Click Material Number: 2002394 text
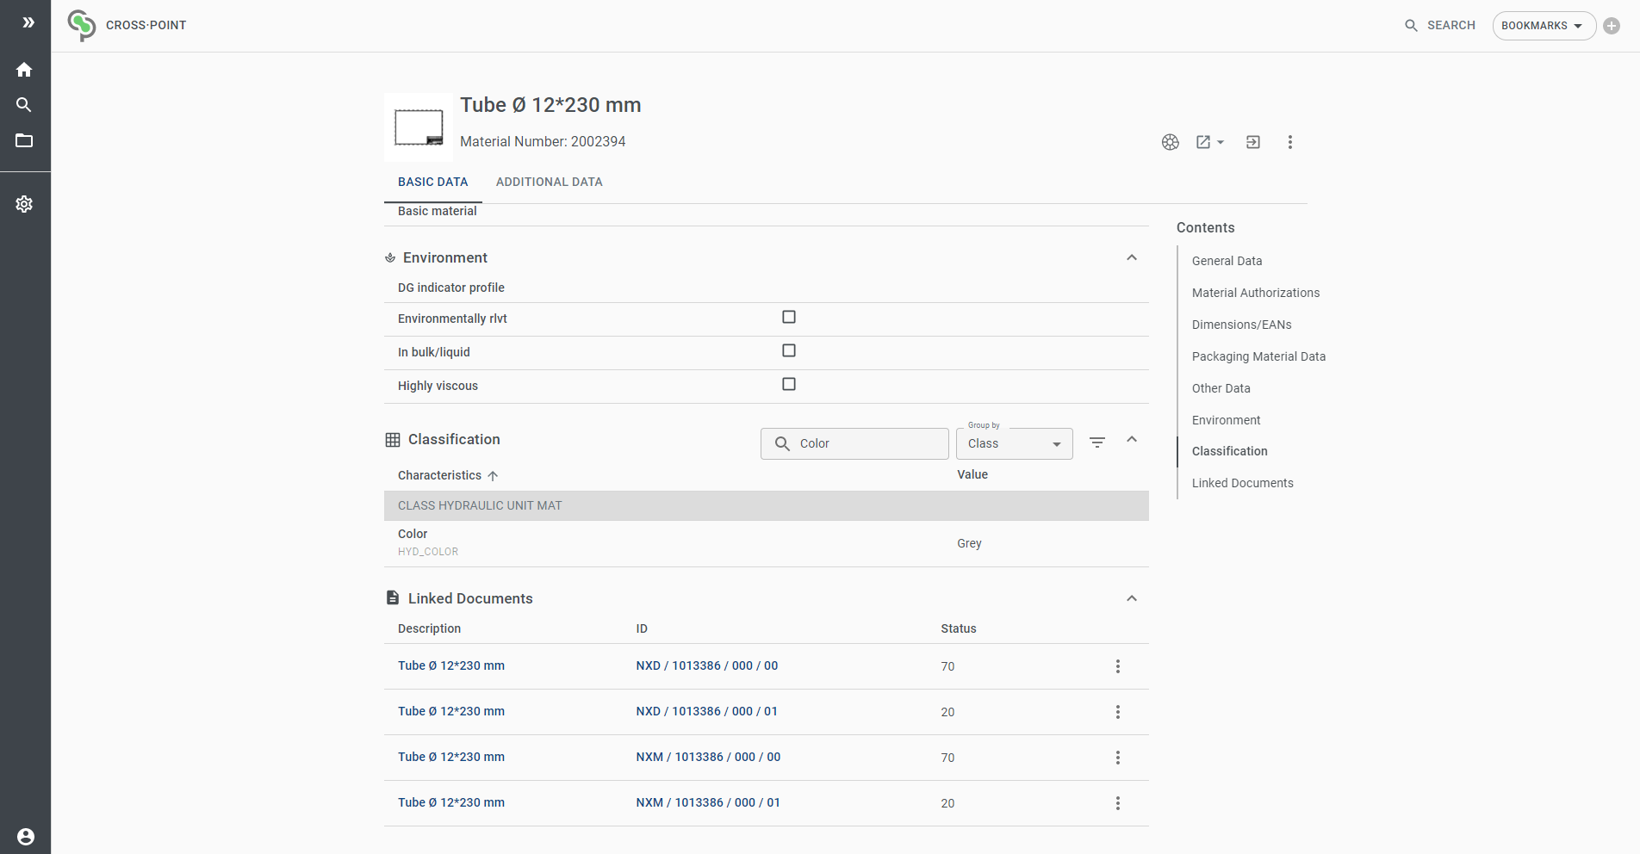Image resolution: width=1640 pixels, height=854 pixels. pyautogui.click(x=543, y=141)
